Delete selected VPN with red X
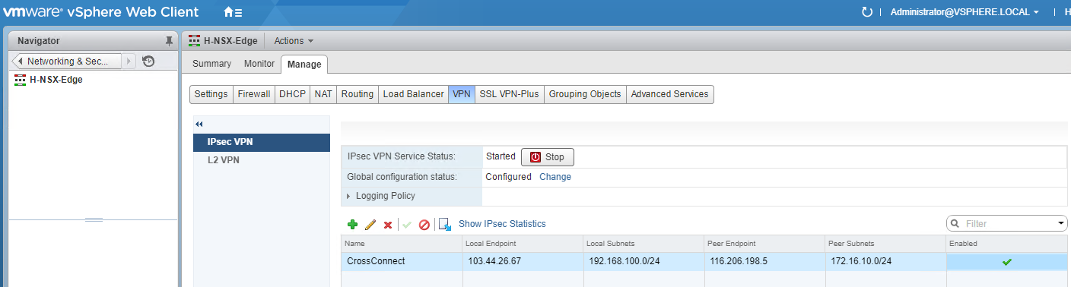 click(388, 225)
